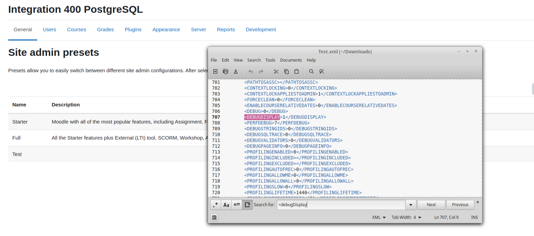The height and width of the screenshot is (236, 534).
Task: Click the Name column header
Action: point(19,105)
